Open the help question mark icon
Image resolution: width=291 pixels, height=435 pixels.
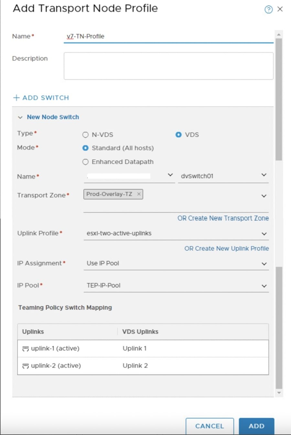(268, 9)
